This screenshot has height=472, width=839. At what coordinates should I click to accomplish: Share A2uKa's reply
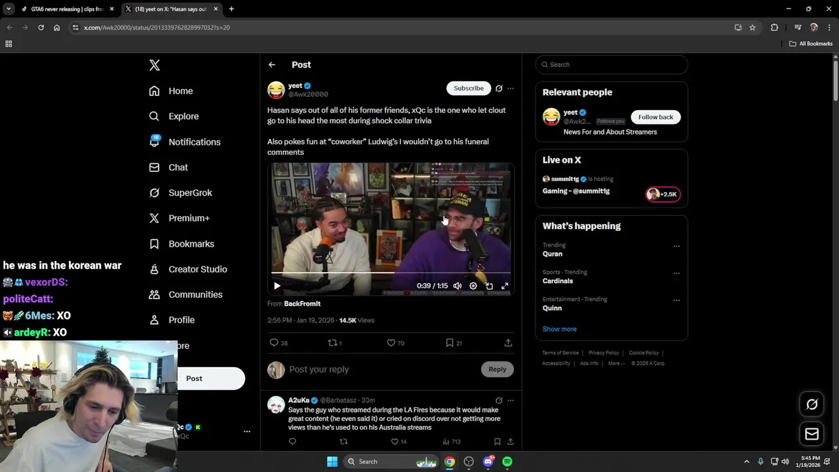[511, 442]
